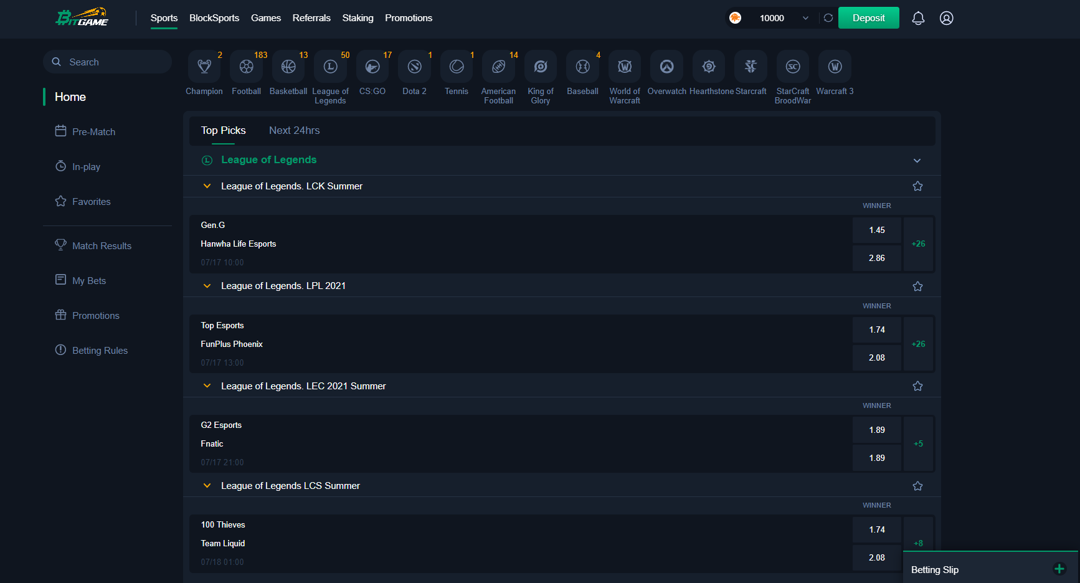Screen dimensions: 1080x583
Task: Open Favorites in sidebar
Action: pos(83,201)
